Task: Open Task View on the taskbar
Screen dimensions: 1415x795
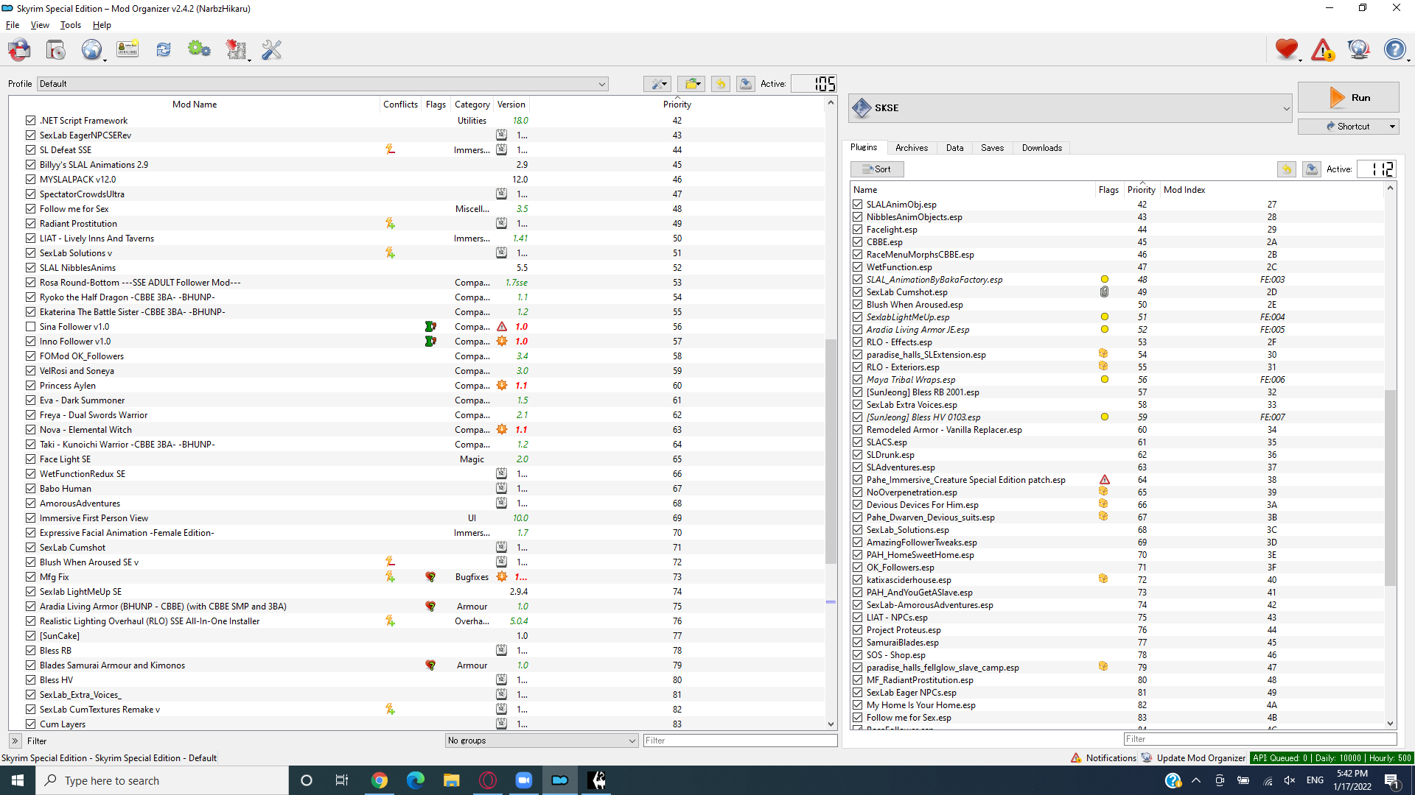Action: (342, 780)
